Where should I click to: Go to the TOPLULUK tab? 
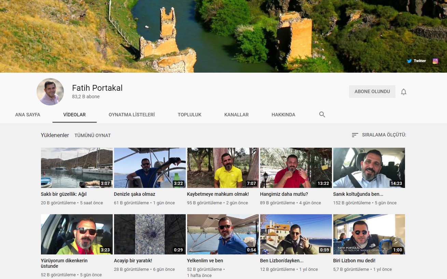(190, 115)
